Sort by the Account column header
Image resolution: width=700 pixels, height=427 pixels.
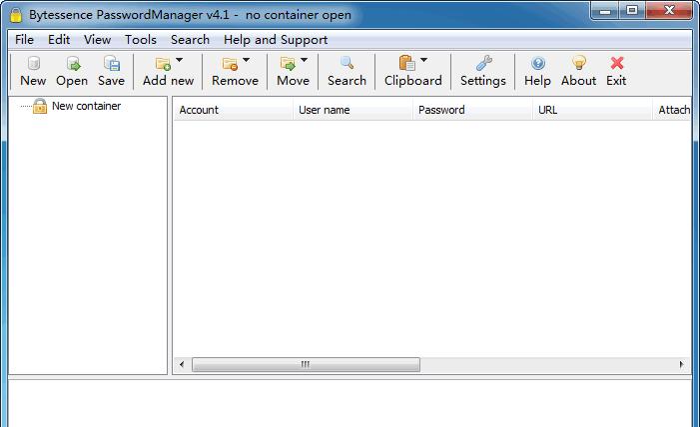233,110
